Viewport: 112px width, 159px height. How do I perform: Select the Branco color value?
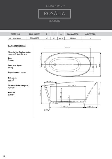11,60
